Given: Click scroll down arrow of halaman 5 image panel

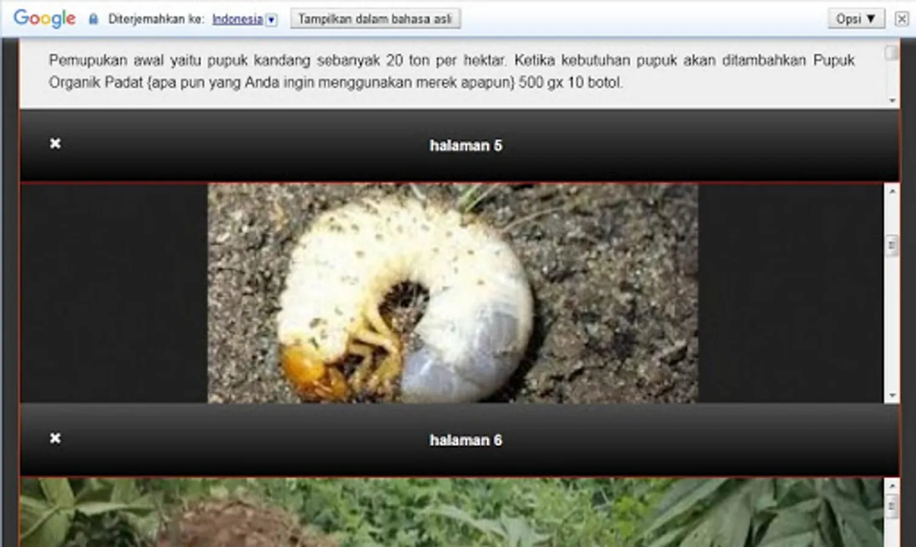Looking at the screenshot, I should (892, 396).
